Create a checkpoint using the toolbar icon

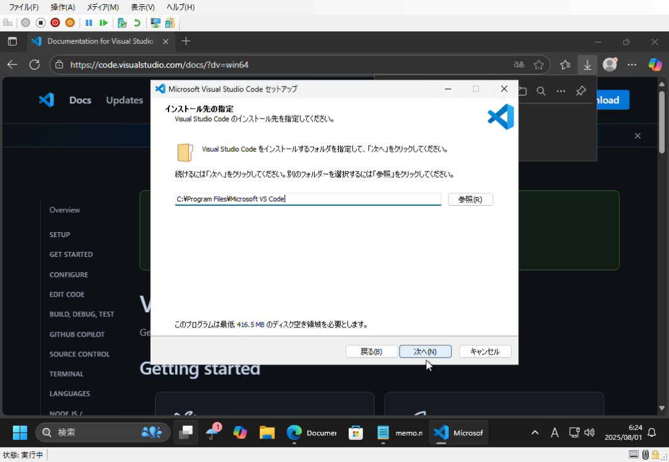point(122,23)
